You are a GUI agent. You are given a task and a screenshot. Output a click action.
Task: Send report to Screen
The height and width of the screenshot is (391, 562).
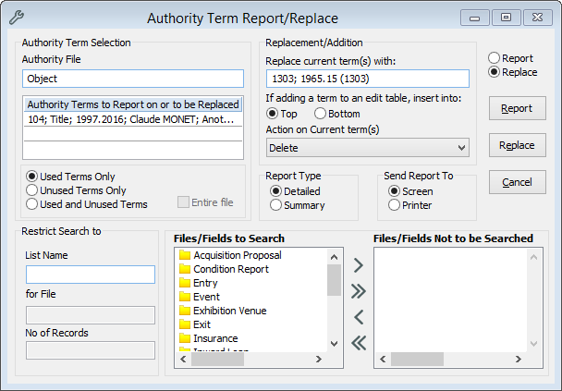pos(394,191)
